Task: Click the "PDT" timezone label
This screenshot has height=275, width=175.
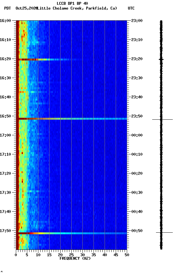Action: coord(8,8)
